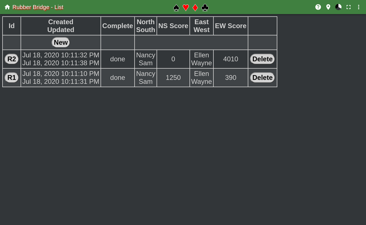Click the Rubber Bridge breadcrumb link
The height and width of the screenshot is (225, 366).
tap(31, 7)
